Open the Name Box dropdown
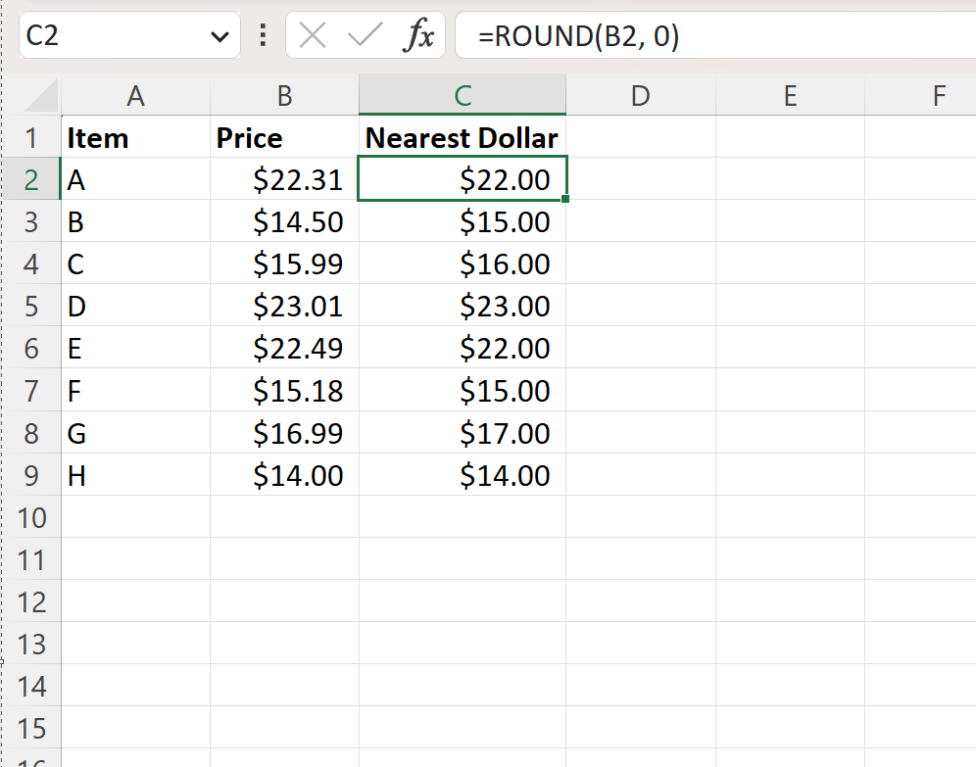976x767 pixels. (221, 35)
